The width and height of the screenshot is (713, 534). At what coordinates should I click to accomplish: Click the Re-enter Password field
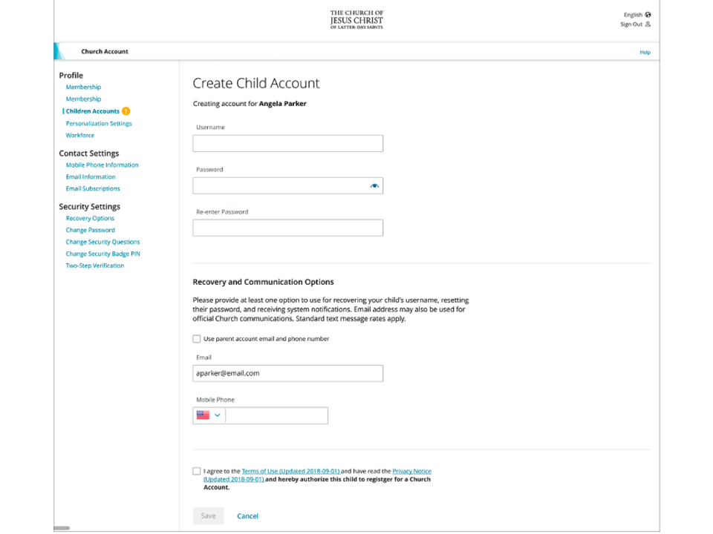pyautogui.click(x=287, y=228)
